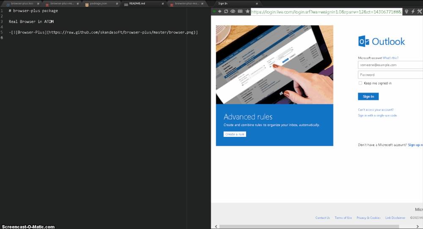Check the Keep me signed in checkbox
Viewport: 423px width, 229px height.
360,83
